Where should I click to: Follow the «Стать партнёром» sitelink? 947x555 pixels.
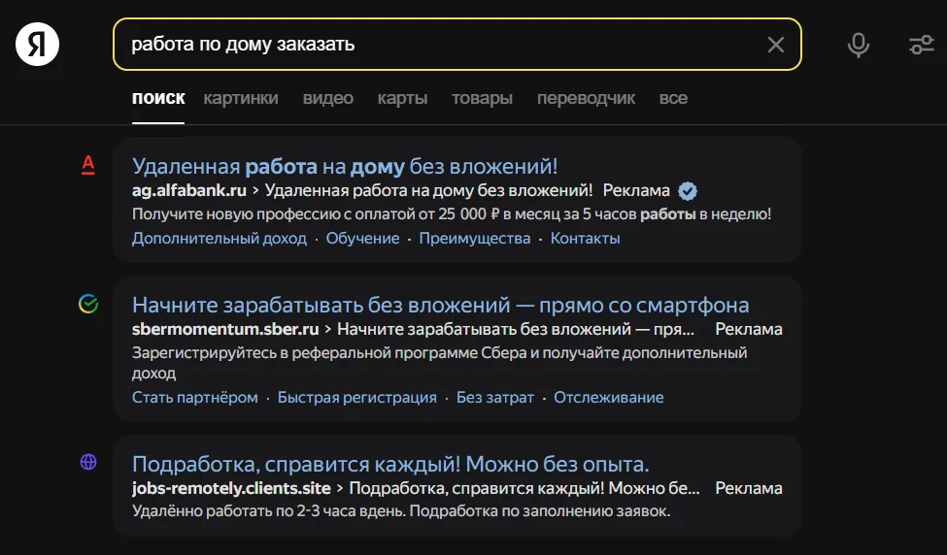195,398
